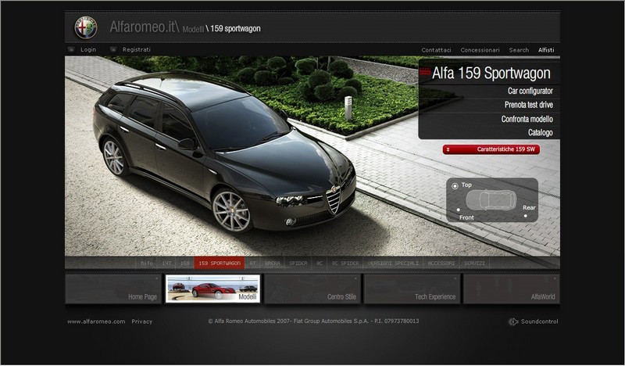Click the icon beside Registrati
The width and height of the screenshot is (625, 366).
[113, 49]
